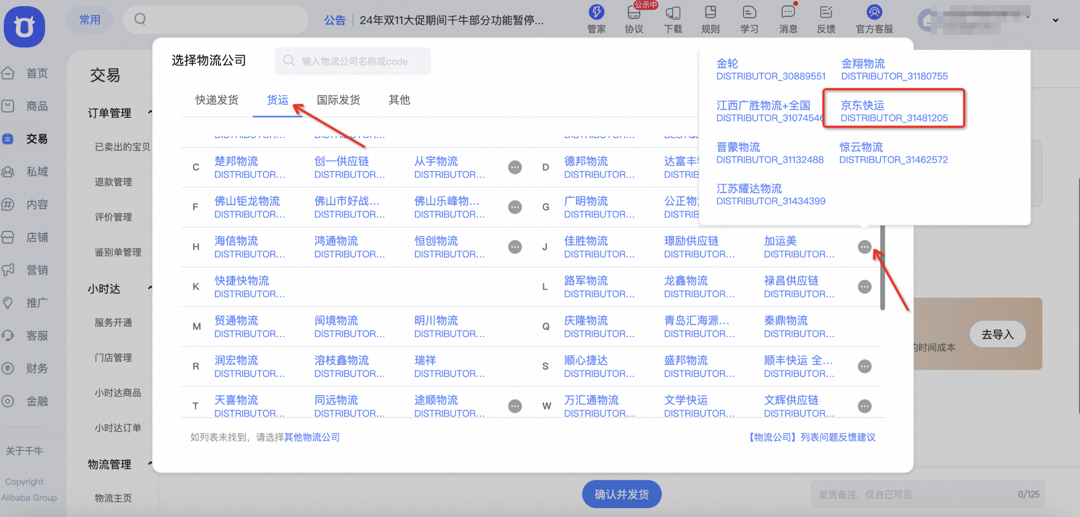This screenshot has height=517, width=1080.
Task: Click 确认并发货 button
Action: point(622,494)
